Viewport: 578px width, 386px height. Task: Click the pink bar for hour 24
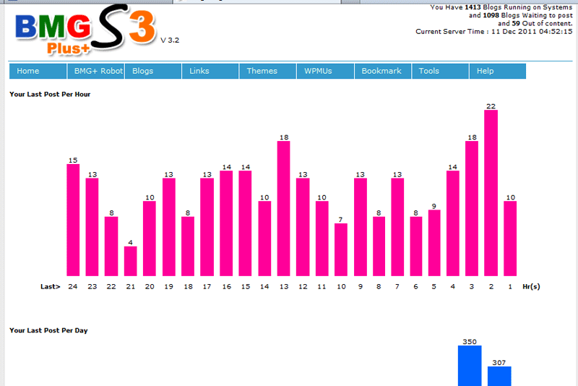[73, 220]
